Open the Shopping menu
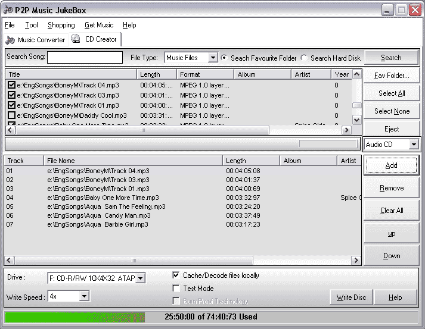Viewport: 425px width, 329px height. (61, 25)
